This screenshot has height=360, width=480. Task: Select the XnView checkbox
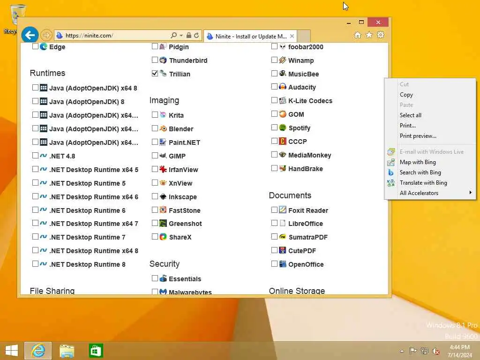155,183
